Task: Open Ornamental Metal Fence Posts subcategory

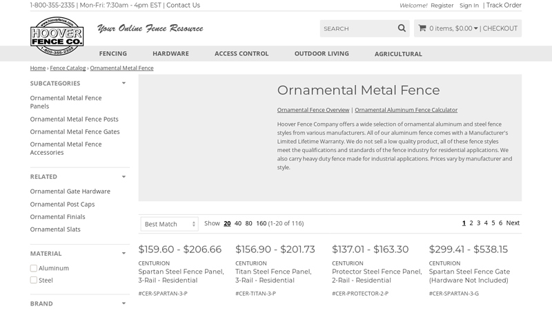Action: pos(74,119)
